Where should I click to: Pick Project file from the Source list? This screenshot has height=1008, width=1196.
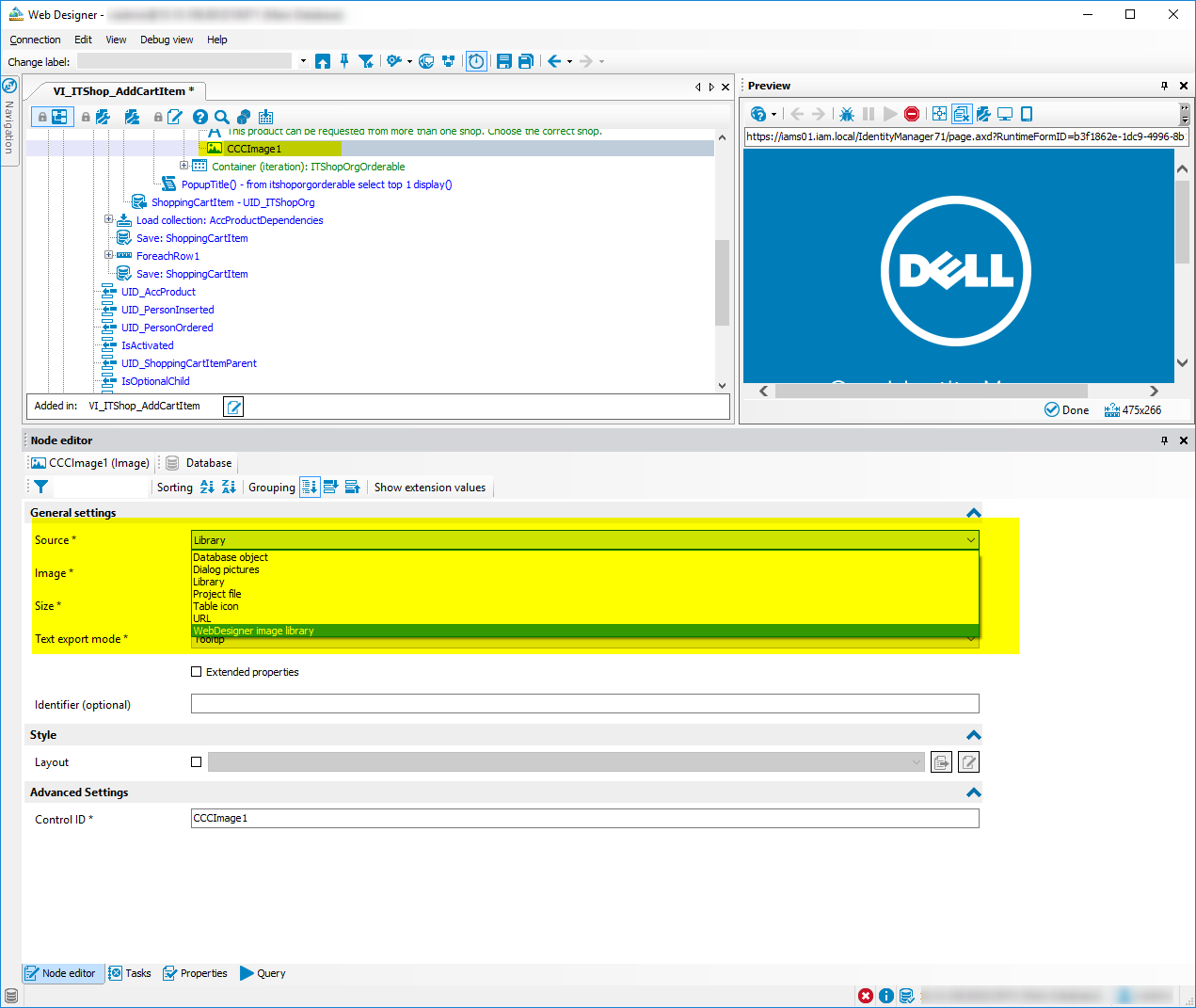click(x=584, y=594)
